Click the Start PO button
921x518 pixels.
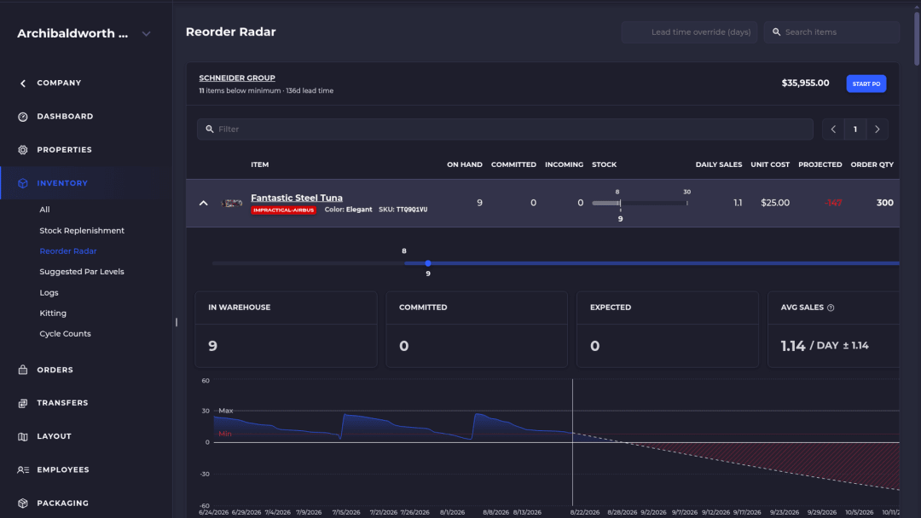click(866, 83)
